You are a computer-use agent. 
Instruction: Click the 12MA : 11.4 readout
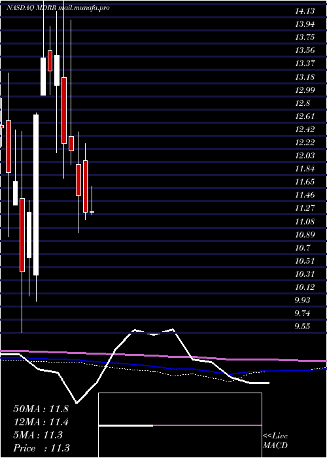41,422
